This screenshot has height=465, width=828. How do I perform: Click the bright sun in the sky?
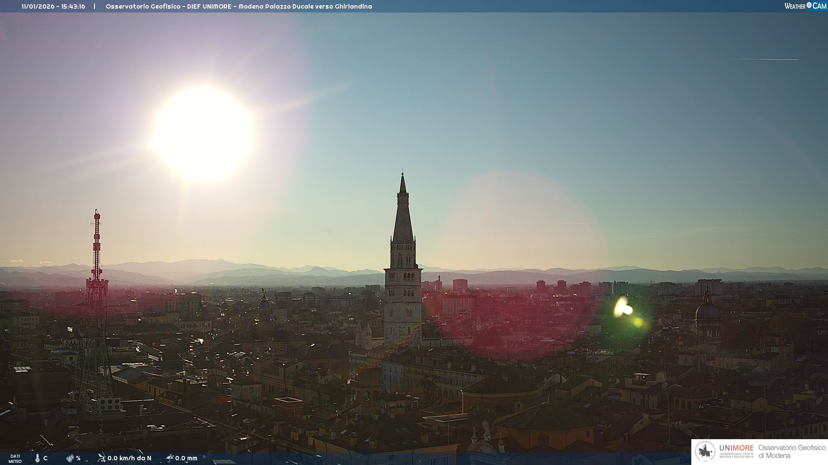click(x=204, y=133)
